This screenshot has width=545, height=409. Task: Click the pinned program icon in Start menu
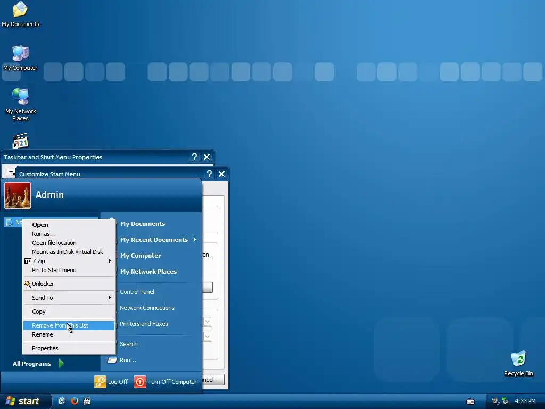tap(9, 222)
